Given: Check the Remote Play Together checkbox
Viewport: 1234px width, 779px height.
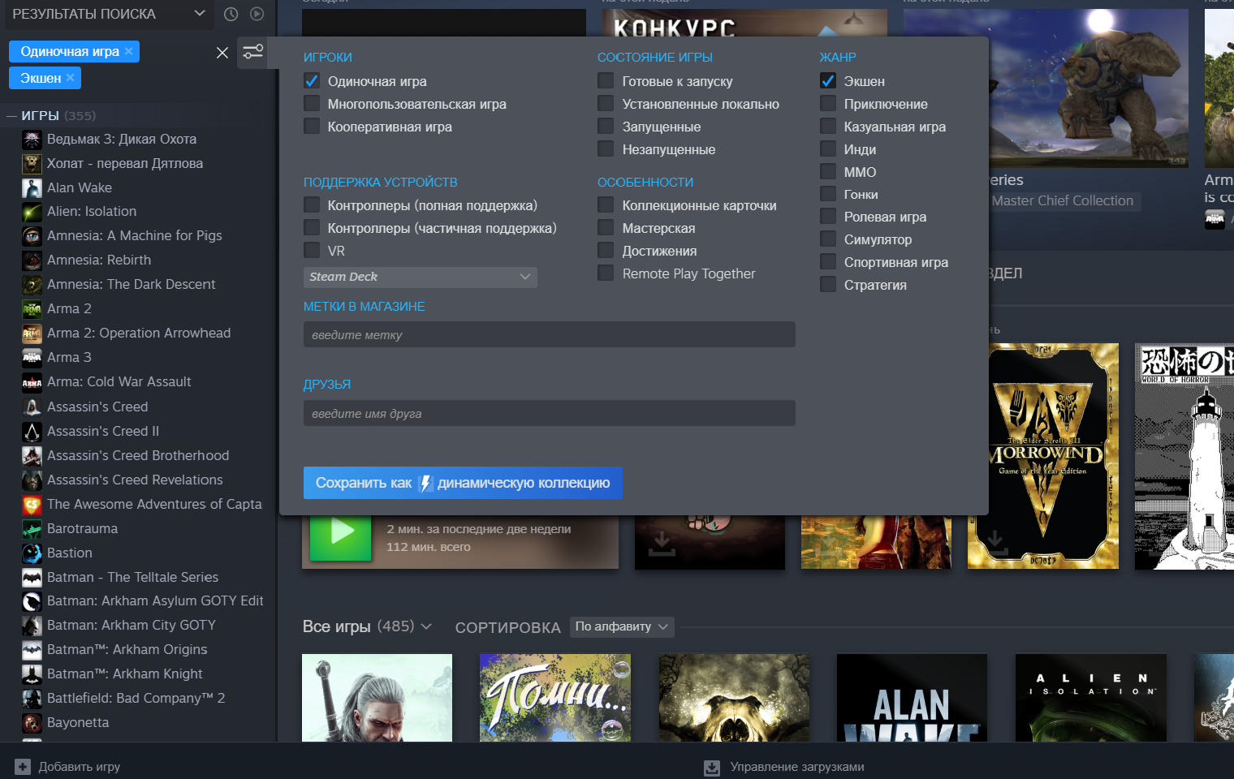Looking at the screenshot, I should point(606,273).
